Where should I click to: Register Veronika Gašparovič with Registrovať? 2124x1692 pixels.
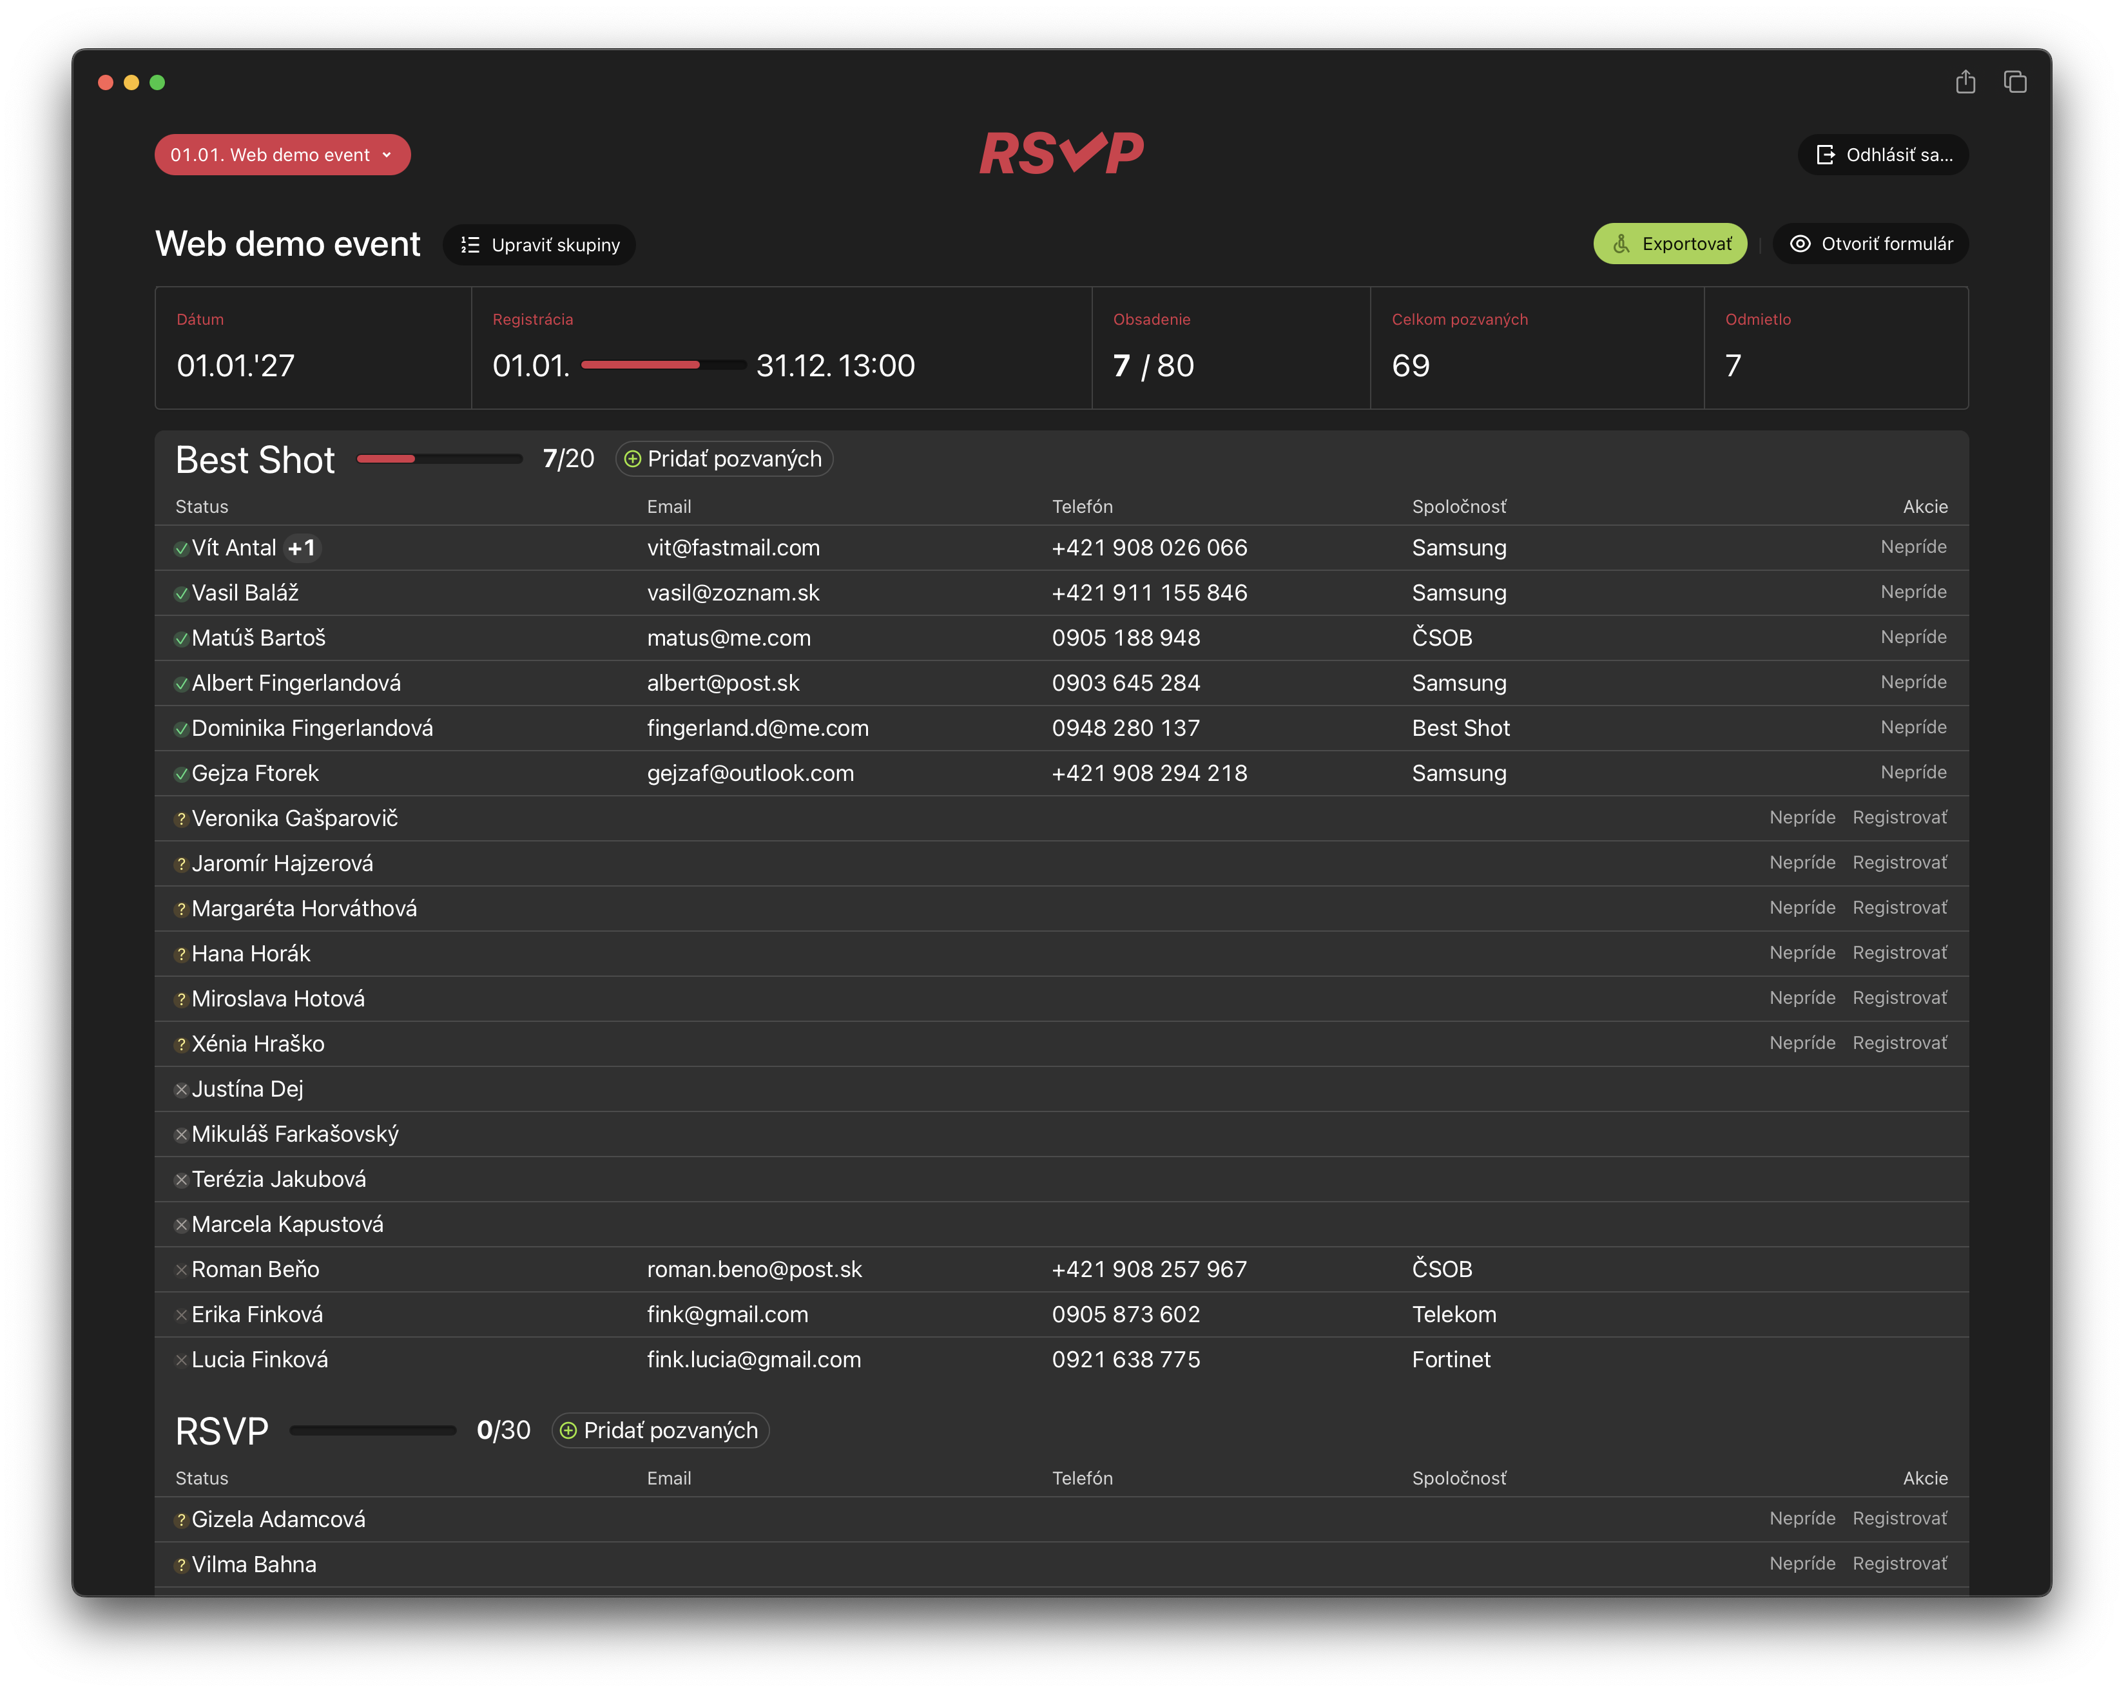pyautogui.click(x=1899, y=818)
